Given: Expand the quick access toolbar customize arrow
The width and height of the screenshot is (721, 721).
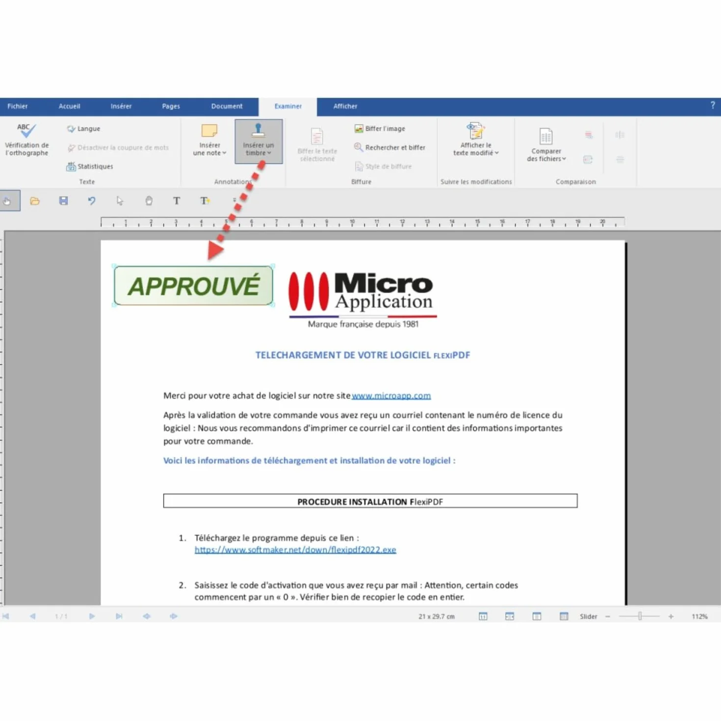Looking at the screenshot, I should click(x=234, y=200).
